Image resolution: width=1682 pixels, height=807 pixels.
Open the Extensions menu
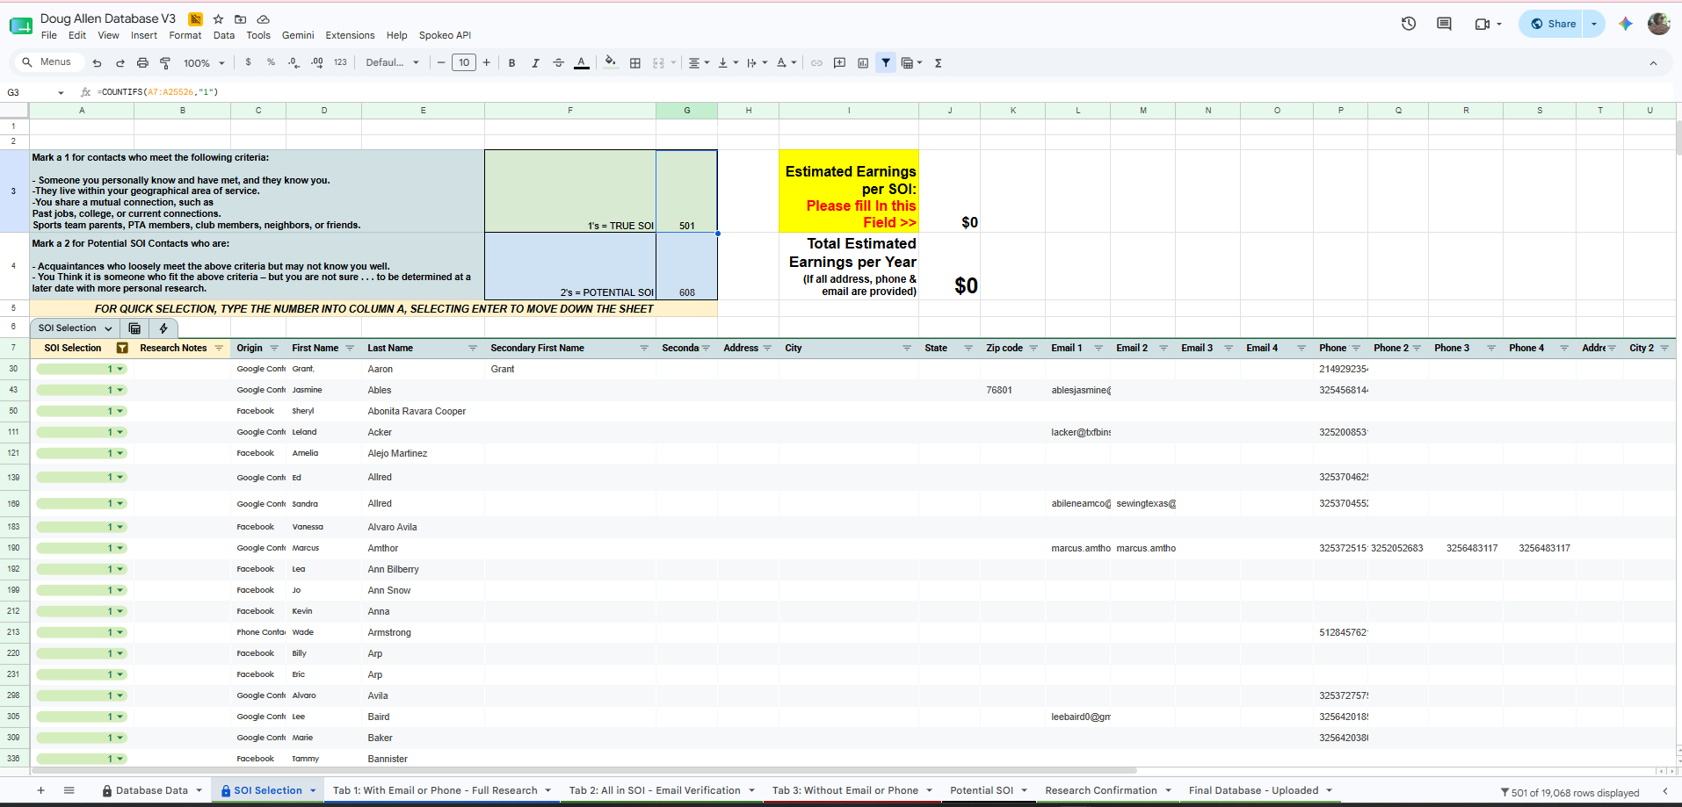pos(350,36)
